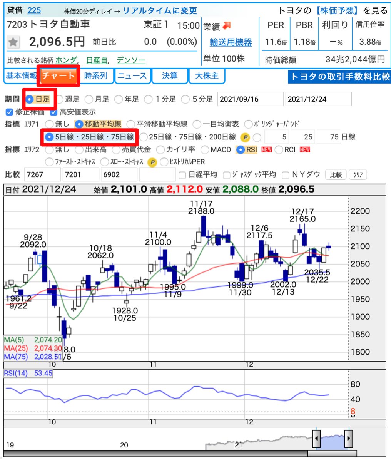Viewport: 391px width, 459px height.
Task: Click the クリア button
Action: click(358, 175)
